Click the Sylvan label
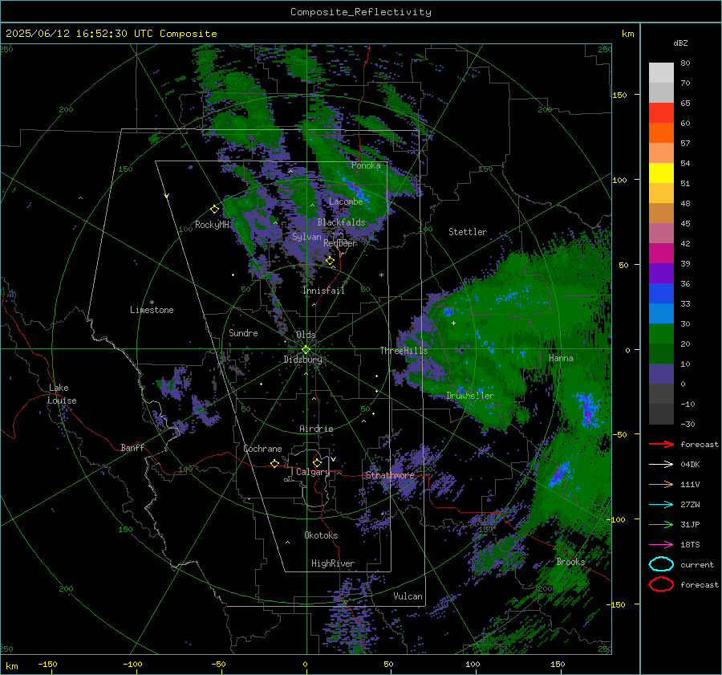Image resolution: width=722 pixels, height=675 pixels. (x=306, y=237)
